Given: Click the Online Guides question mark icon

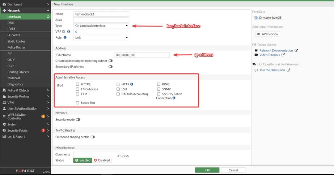Looking at the screenshot, I should pyautogui.click(x=254, y=45).
